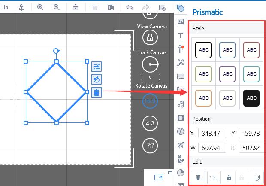The image size is (266, 186).
Task: Click the Position section header
Action: [x=227, y=119]
